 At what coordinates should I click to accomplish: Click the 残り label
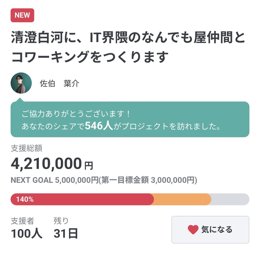61,221
